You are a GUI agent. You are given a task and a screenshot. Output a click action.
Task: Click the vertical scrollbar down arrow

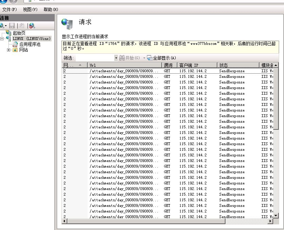point(276,216)
